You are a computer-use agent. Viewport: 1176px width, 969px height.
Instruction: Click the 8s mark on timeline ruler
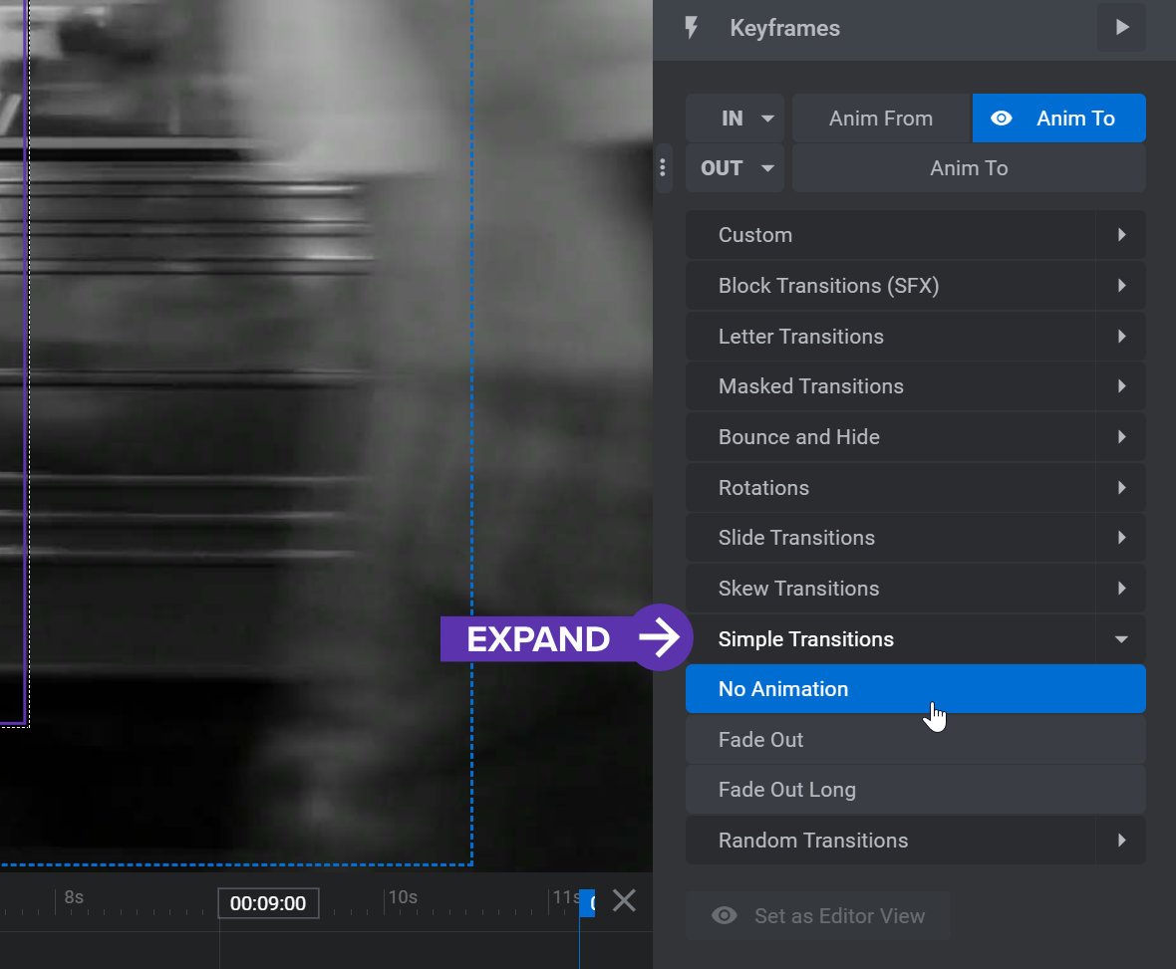tap(74, 898)
